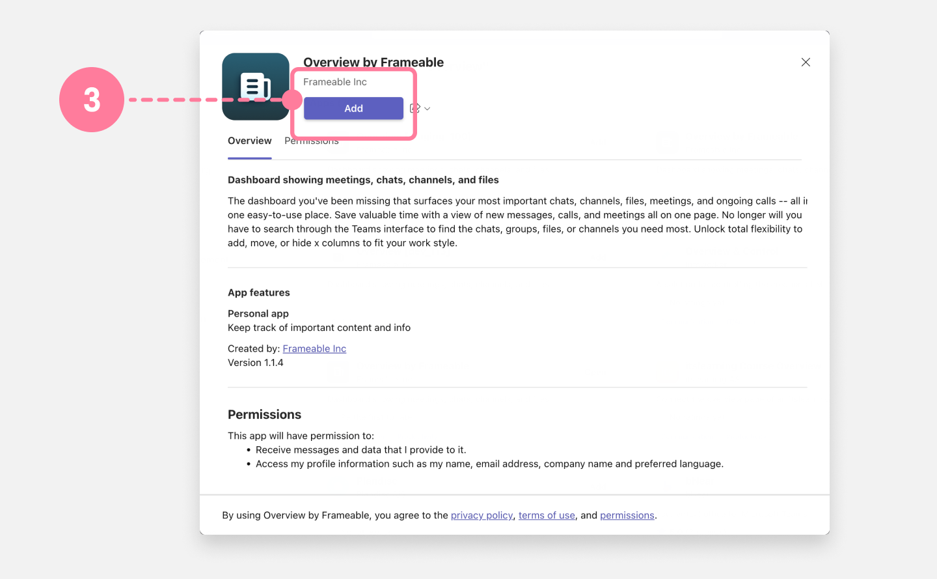
Task: Click 'Access my profile information' bullet
Action: coord(489,464)
